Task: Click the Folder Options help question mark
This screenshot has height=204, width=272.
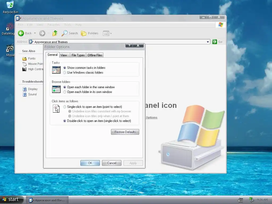Action: coord(129,45)
